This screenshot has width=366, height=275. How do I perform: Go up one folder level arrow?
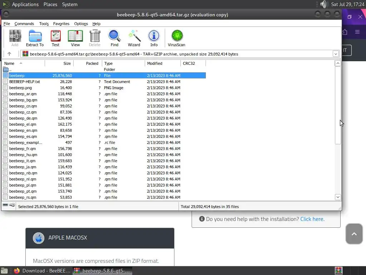pyautogui.click(x=9, y=54)
